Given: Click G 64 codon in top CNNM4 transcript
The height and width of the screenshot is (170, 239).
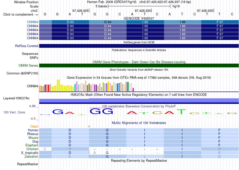Looking at the screenshot, I should point(108,22).
